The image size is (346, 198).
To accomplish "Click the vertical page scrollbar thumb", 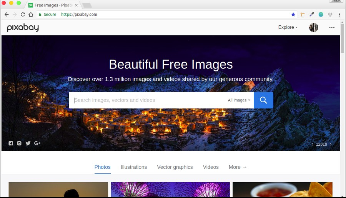I will coord(342,38).
